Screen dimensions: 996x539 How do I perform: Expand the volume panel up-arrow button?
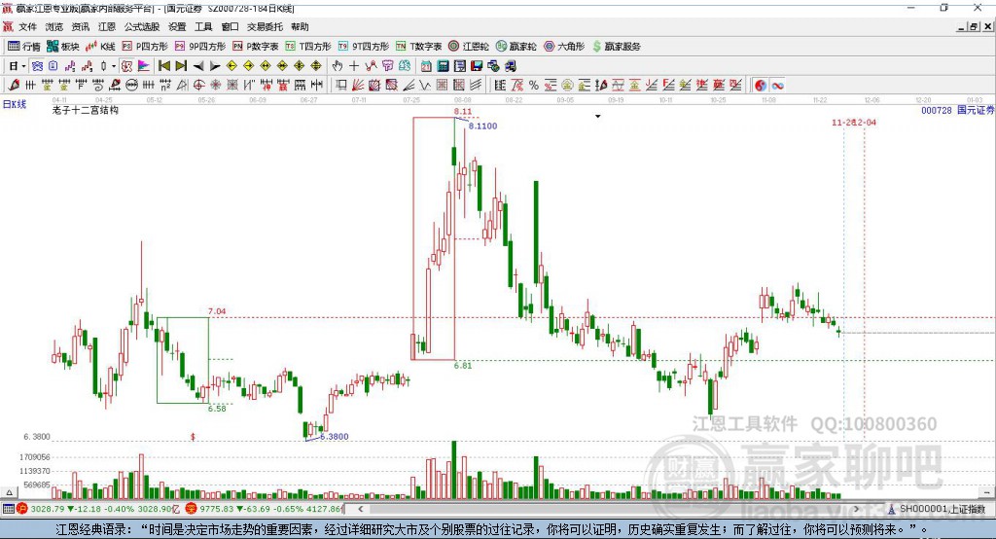pos(9,492)
